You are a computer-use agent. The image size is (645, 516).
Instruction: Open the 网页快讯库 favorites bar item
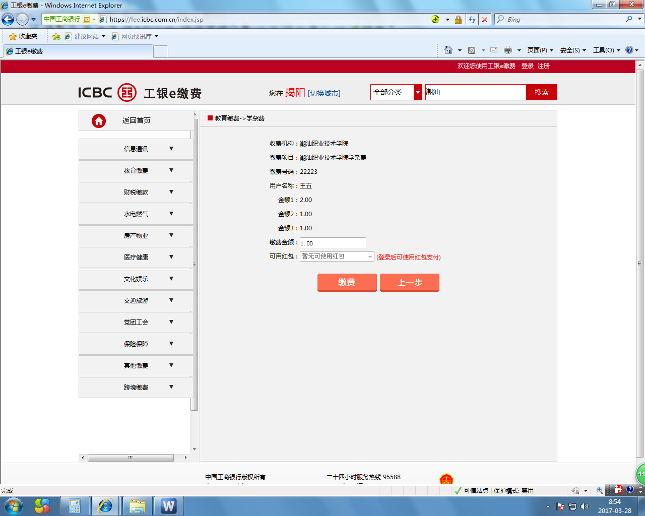click(x=135, y=36)
